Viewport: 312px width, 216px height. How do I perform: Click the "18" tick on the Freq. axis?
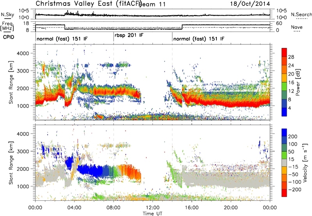pyautogui.click(x=26, y=23)
